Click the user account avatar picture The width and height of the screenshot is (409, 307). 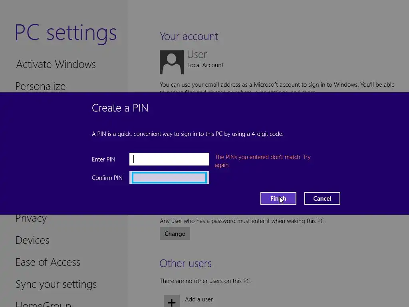tap(172, 62)
